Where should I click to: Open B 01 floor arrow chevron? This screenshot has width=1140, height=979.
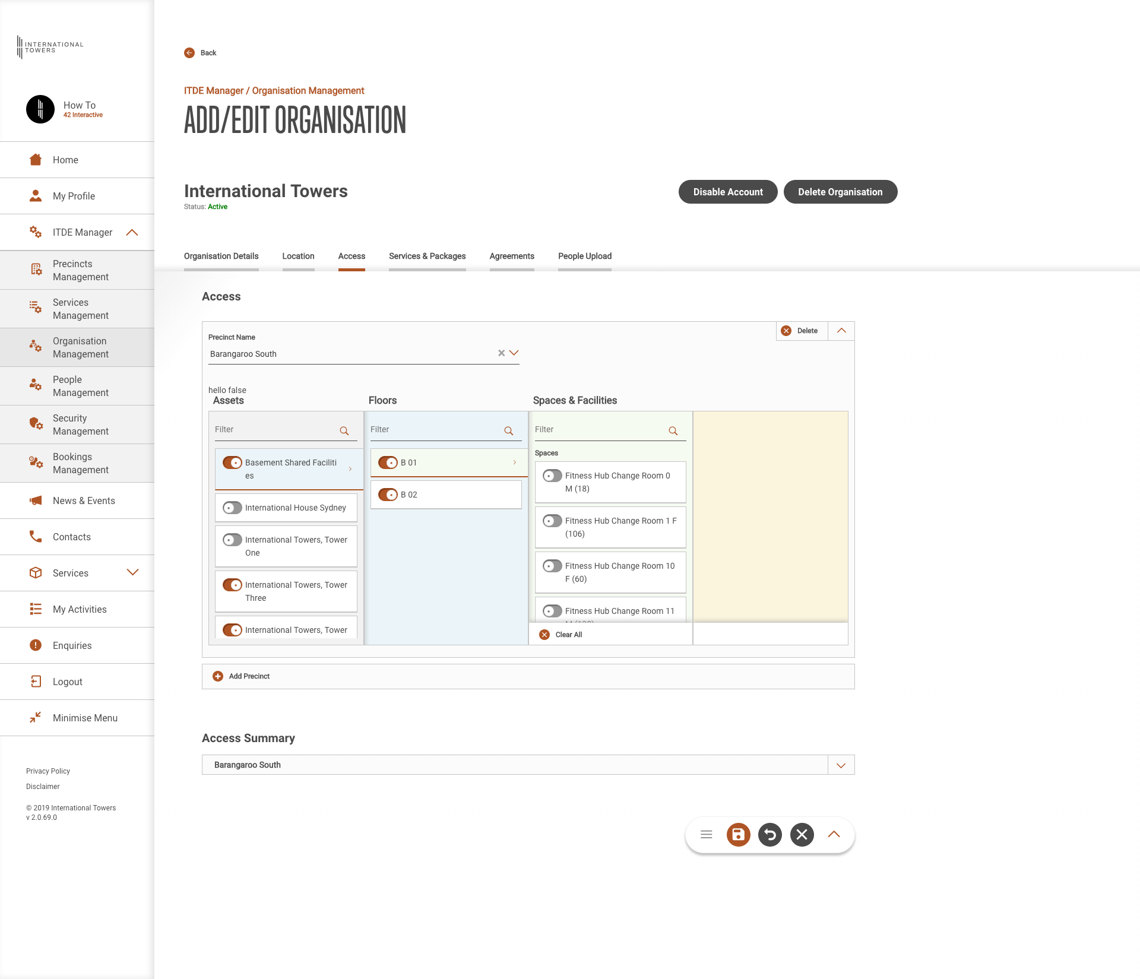515,462
